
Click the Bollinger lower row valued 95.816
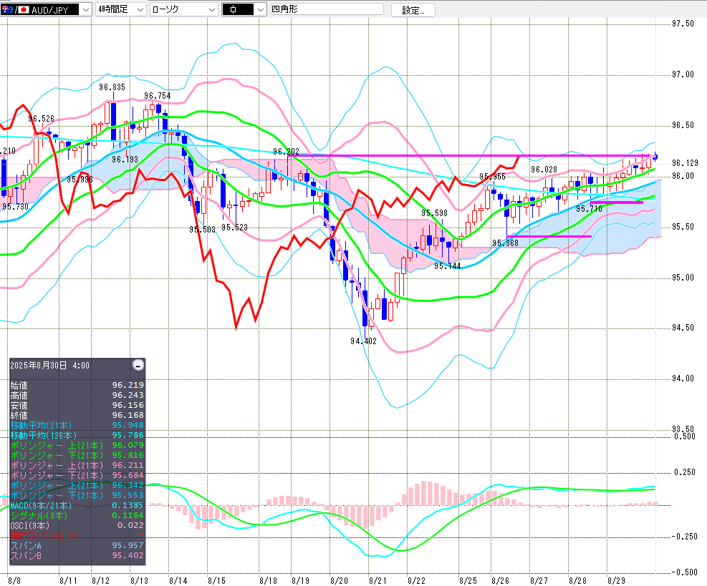pos(77,455)
